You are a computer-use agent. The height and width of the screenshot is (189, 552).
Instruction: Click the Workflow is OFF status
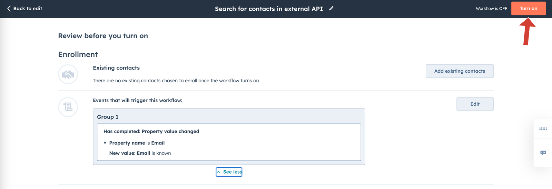coord(491,9)
